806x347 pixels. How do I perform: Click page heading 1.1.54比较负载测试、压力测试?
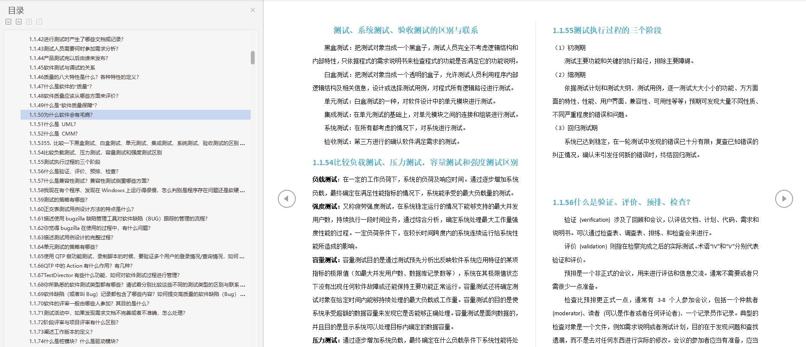[x=415, y=162]
